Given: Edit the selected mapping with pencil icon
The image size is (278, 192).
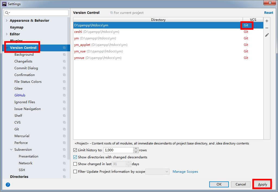Looking at the screenshot, I should (267, 35).
